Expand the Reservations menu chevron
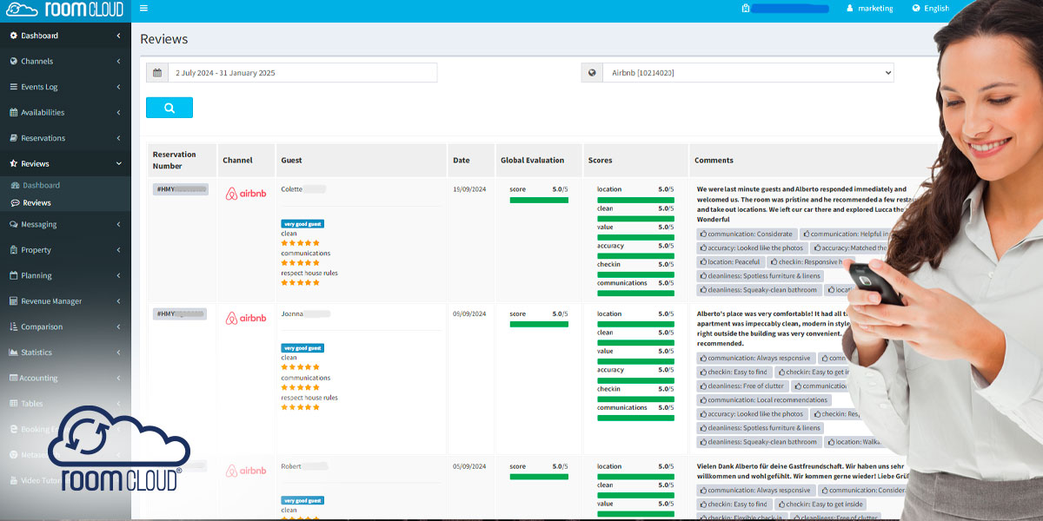1043x521 pixels. click(118, 138)
